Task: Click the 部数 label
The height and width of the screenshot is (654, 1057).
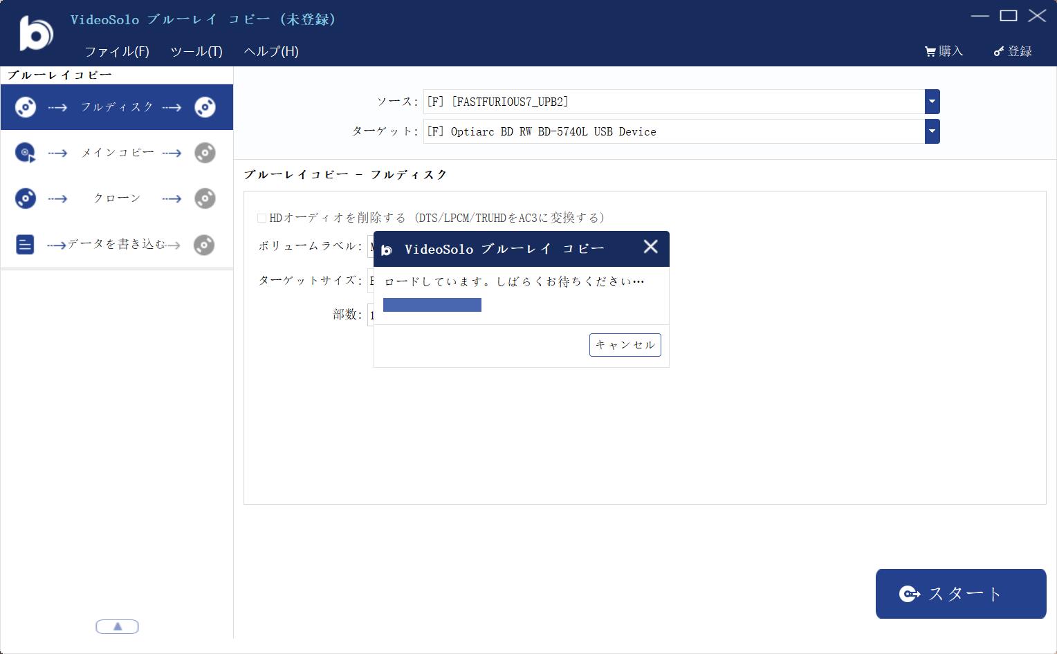Action: coord(347,315)
